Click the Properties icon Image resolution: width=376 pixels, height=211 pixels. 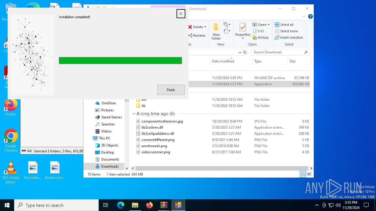pyautogui.click(x=243, y=27)
